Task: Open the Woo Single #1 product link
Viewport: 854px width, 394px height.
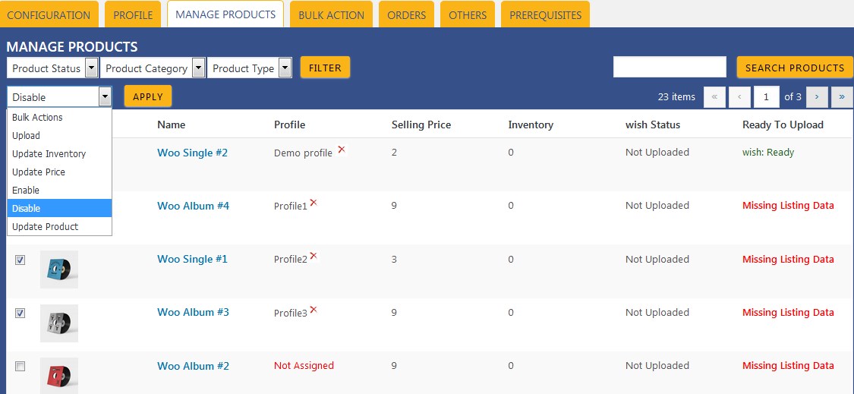Action: click(192, 259)
